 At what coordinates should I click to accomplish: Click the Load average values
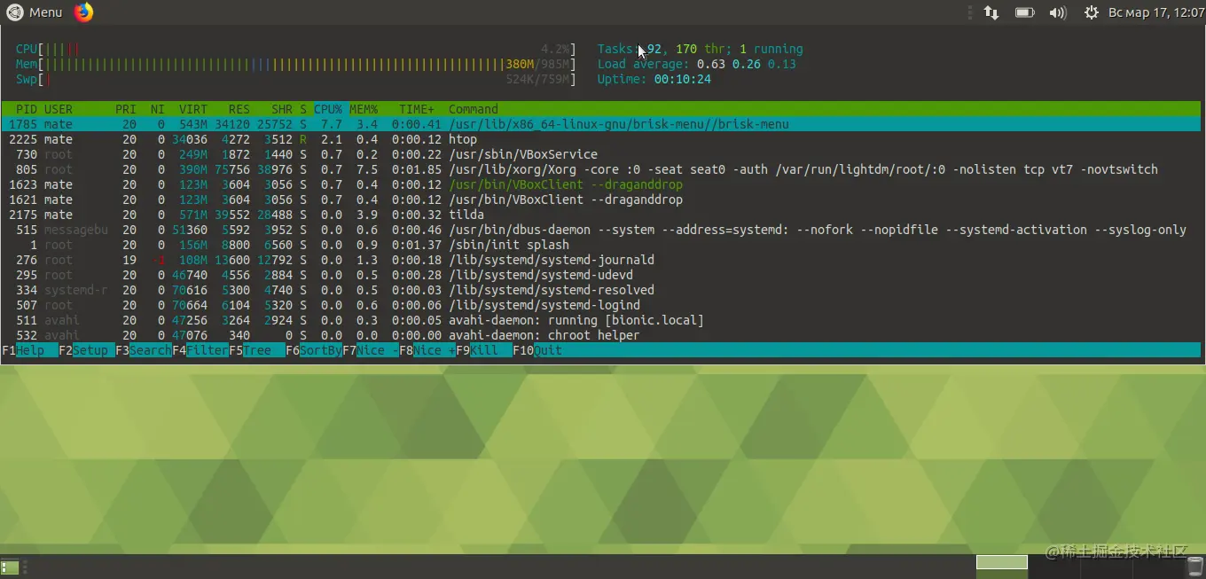(747, 64)
